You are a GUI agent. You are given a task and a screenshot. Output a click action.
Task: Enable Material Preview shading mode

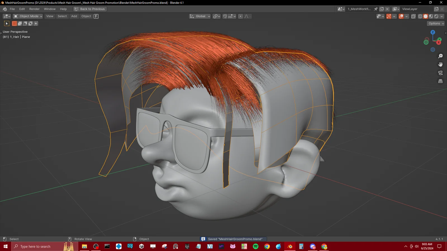[x=431, y=16]
